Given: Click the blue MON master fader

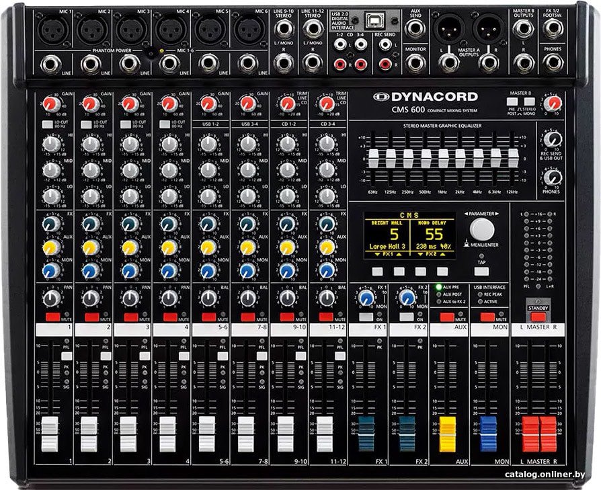Looking at the screenshot, I should (488, 434).
